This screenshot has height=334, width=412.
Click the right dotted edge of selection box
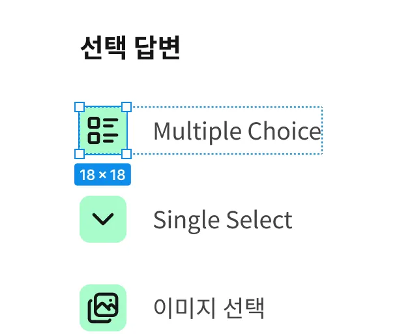[x=322, y=130]
